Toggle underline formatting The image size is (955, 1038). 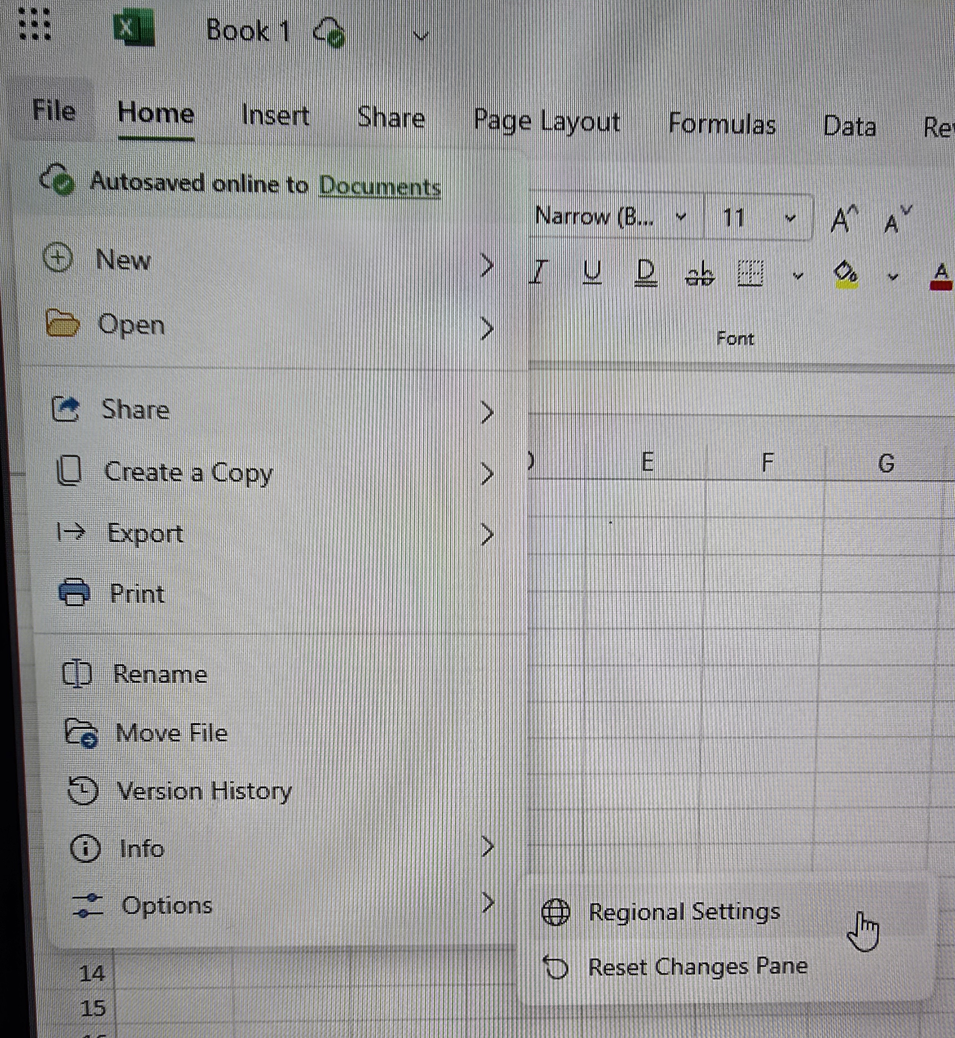tap(592, 272)
